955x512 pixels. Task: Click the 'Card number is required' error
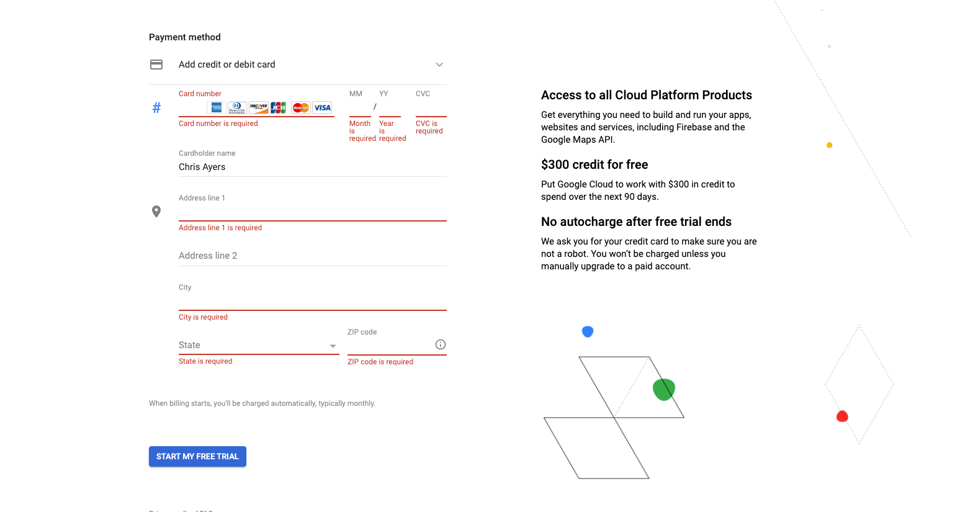[x=218, y=124]
